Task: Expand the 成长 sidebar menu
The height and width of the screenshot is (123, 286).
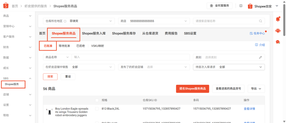Action: pos(17,68)
